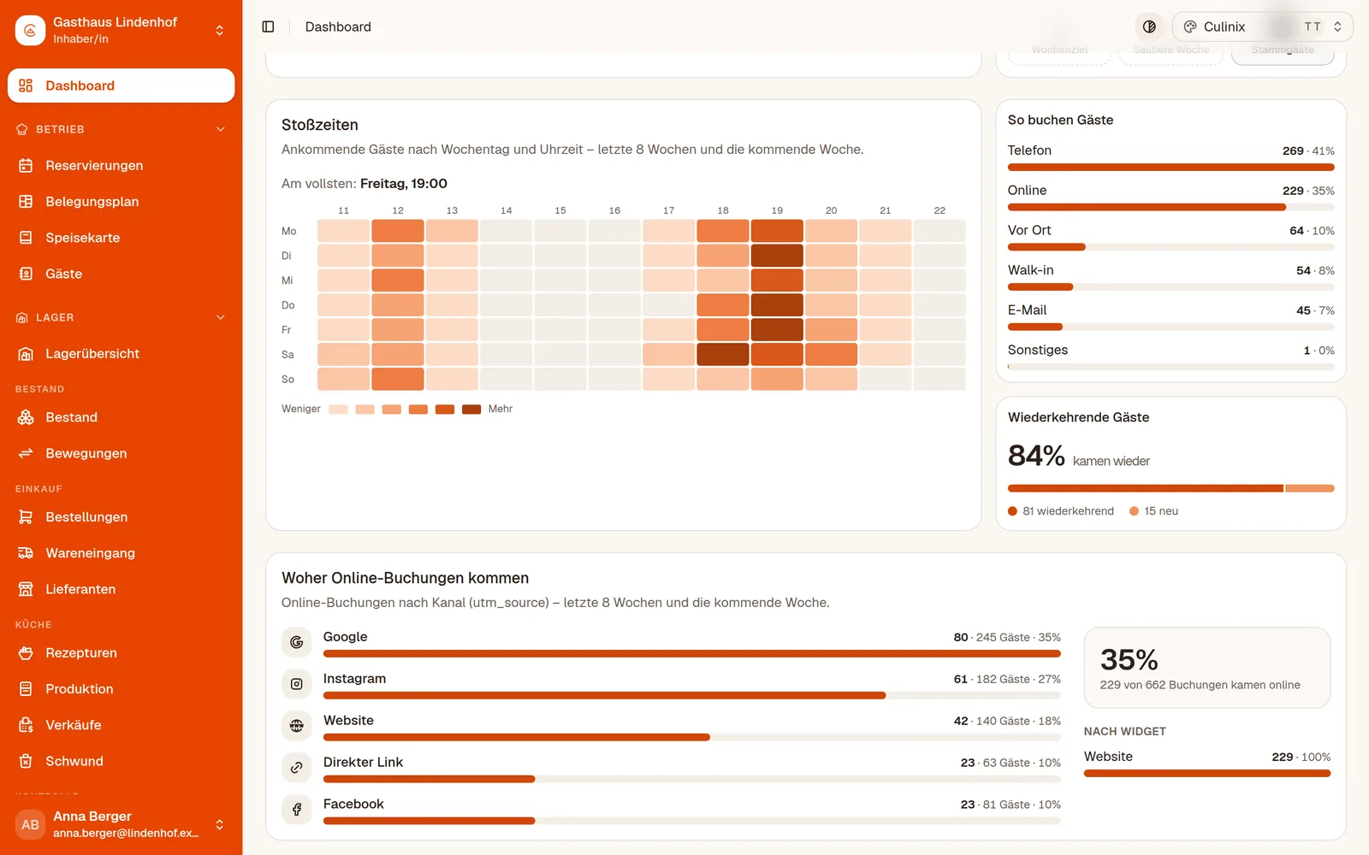
Task: Click the Dashboard breadcrumb title
Action: click(x=338, y=27)
